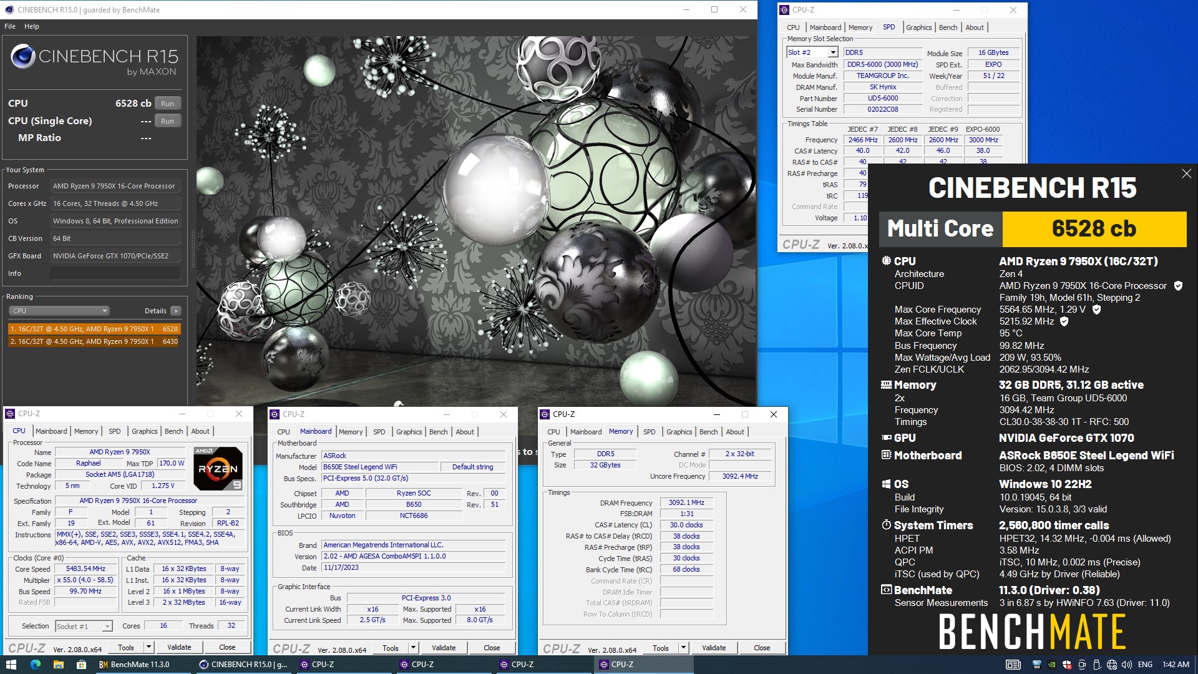Switch to CINEBENCH R15.0 taskbar item
Screen dimensions: 1198x674
tap(243, 665)
